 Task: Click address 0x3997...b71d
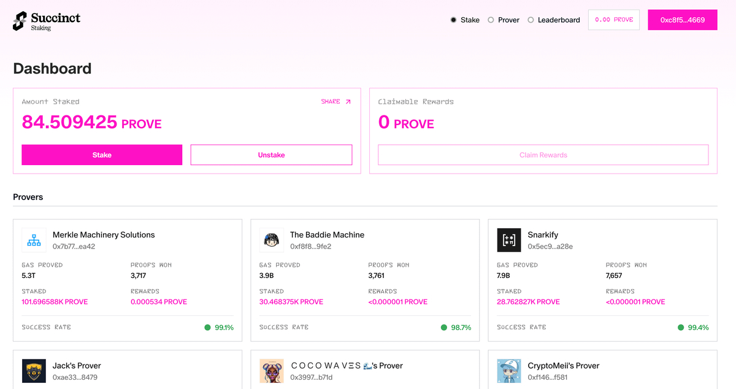tap(312, 377)
